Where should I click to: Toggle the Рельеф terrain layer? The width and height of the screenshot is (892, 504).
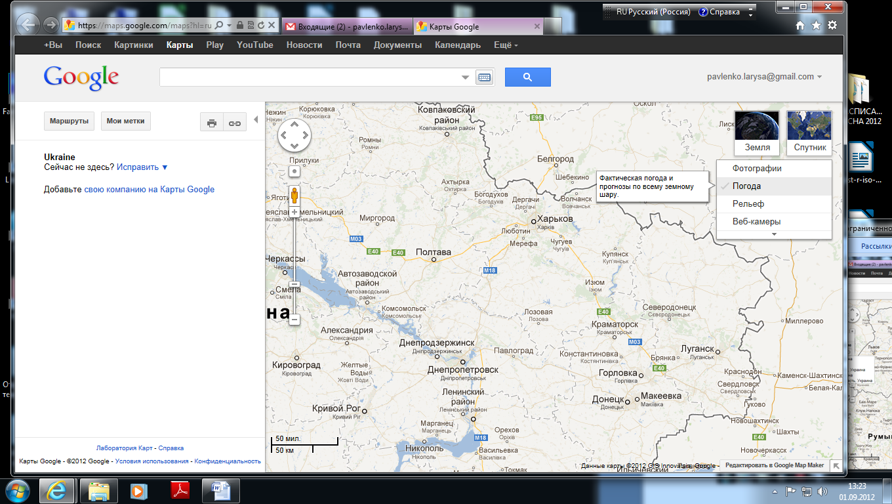(774, 204)
